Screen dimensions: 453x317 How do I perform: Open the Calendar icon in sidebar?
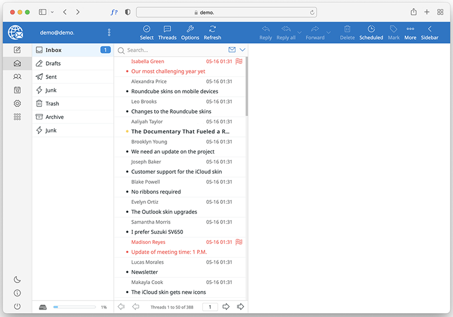click(17, 90)
